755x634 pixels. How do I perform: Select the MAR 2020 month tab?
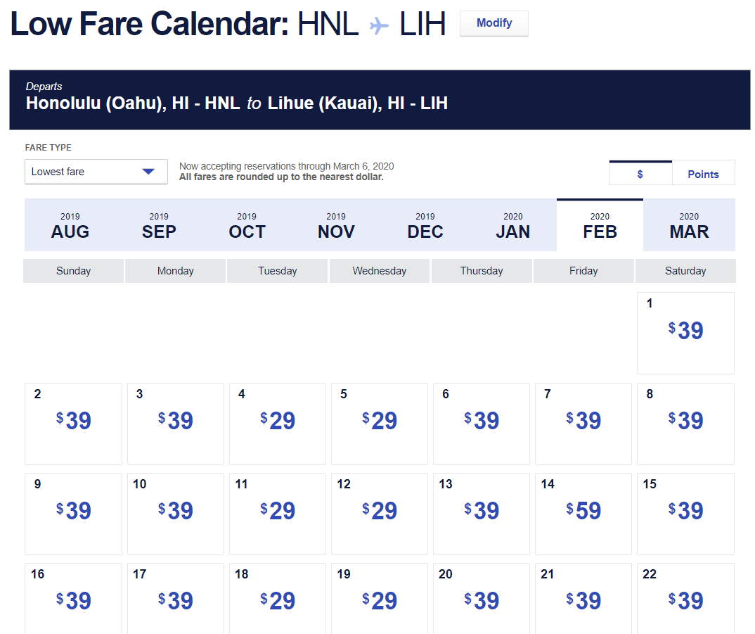(689, 225)
